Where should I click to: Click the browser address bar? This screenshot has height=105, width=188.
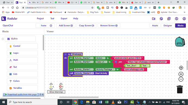tap(57, 8)
